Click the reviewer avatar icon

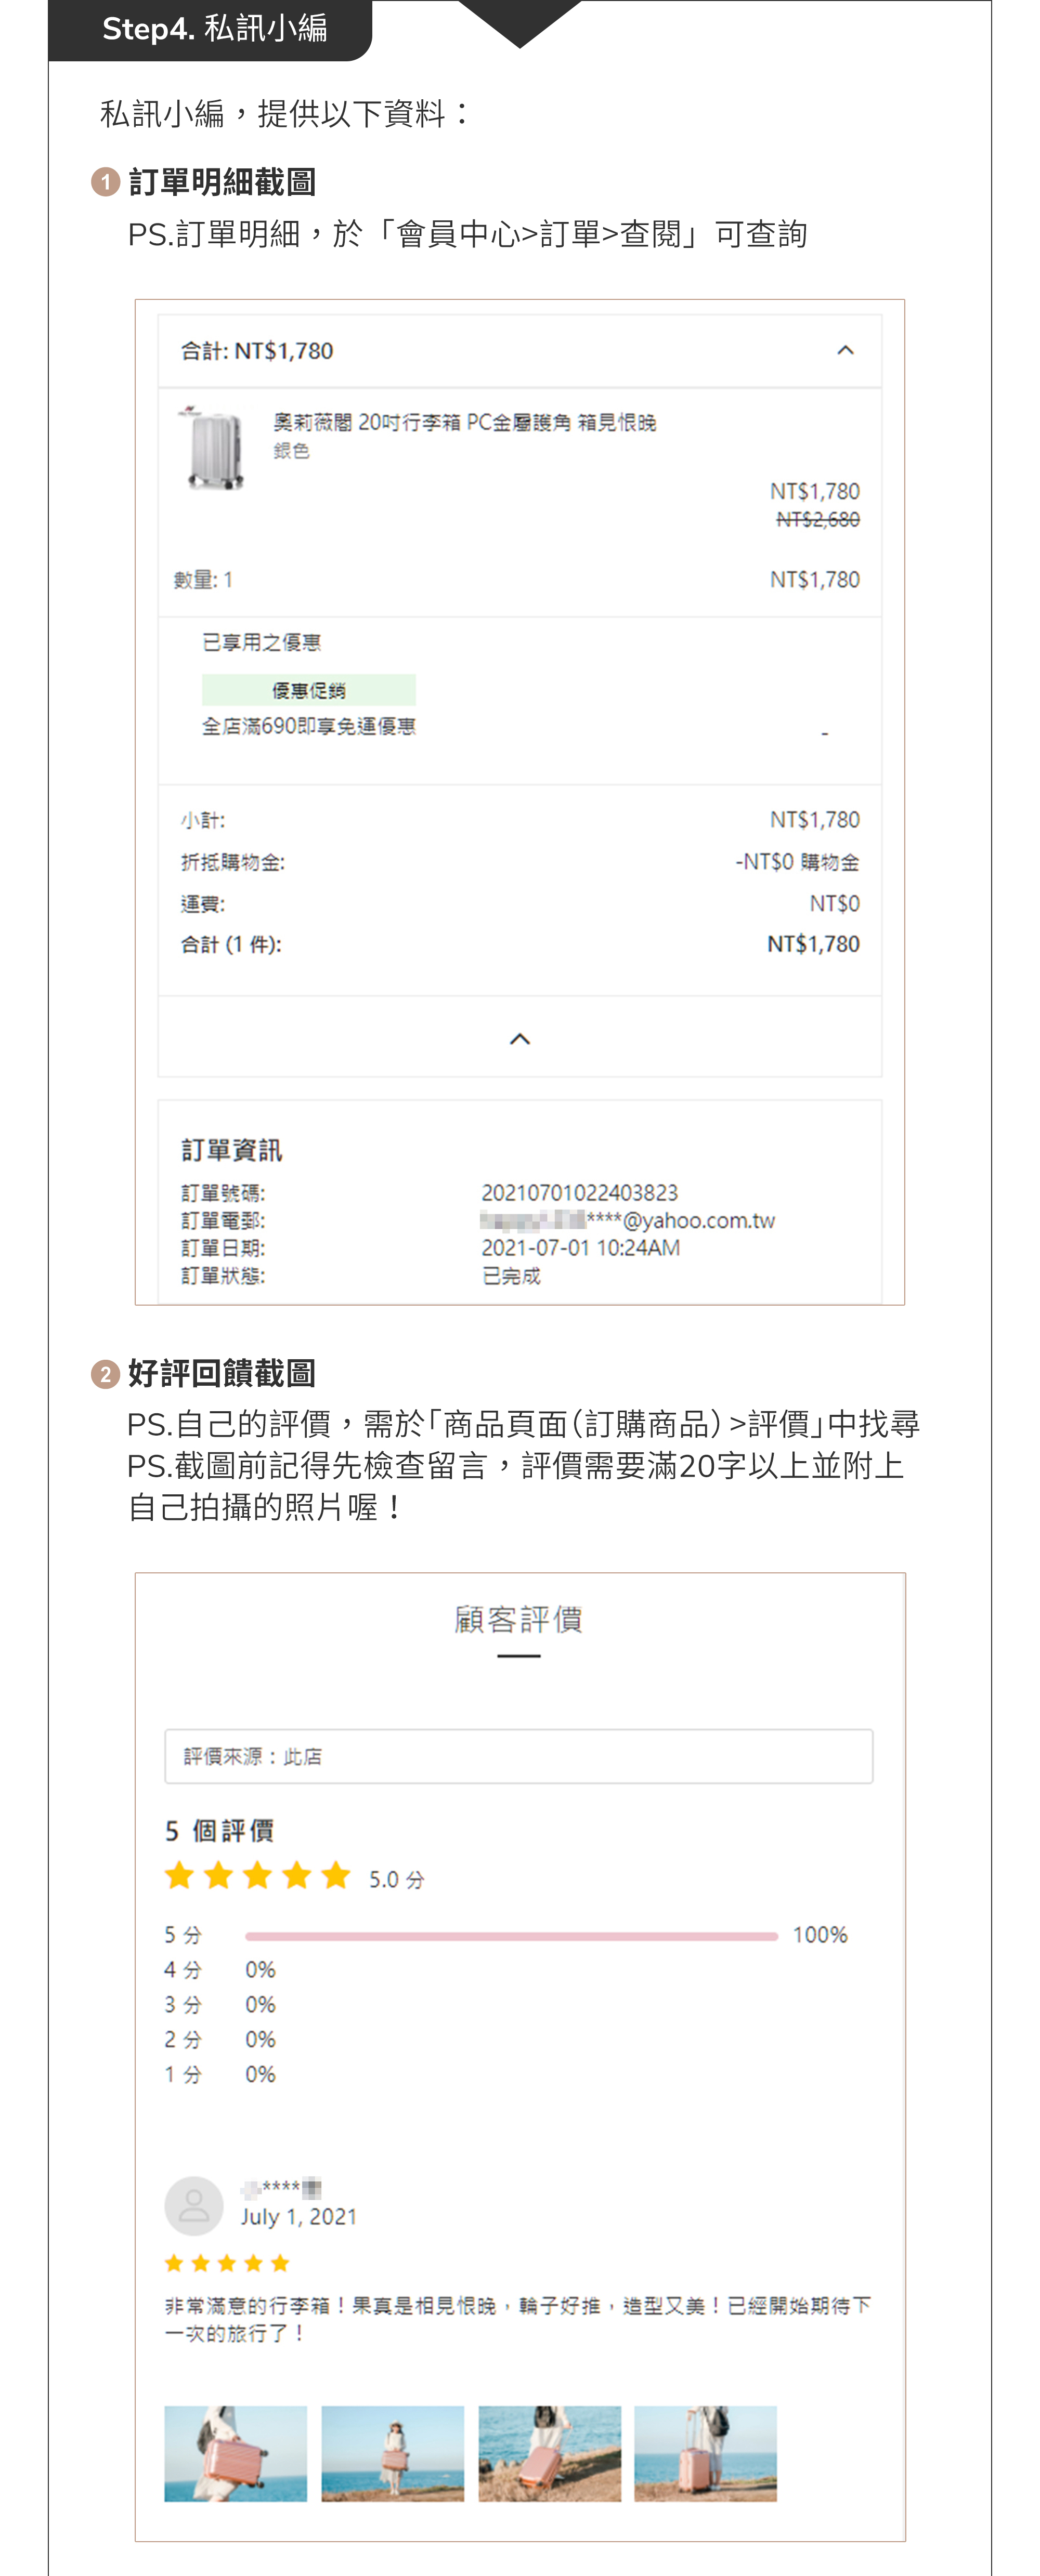[193, 2205]
